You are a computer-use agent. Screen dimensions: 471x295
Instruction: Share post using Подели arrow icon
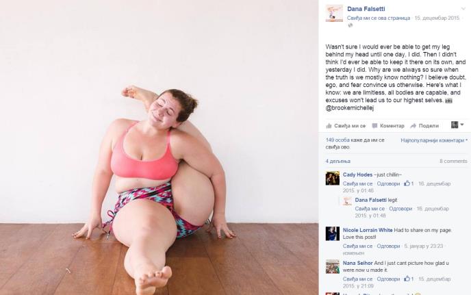413,125
